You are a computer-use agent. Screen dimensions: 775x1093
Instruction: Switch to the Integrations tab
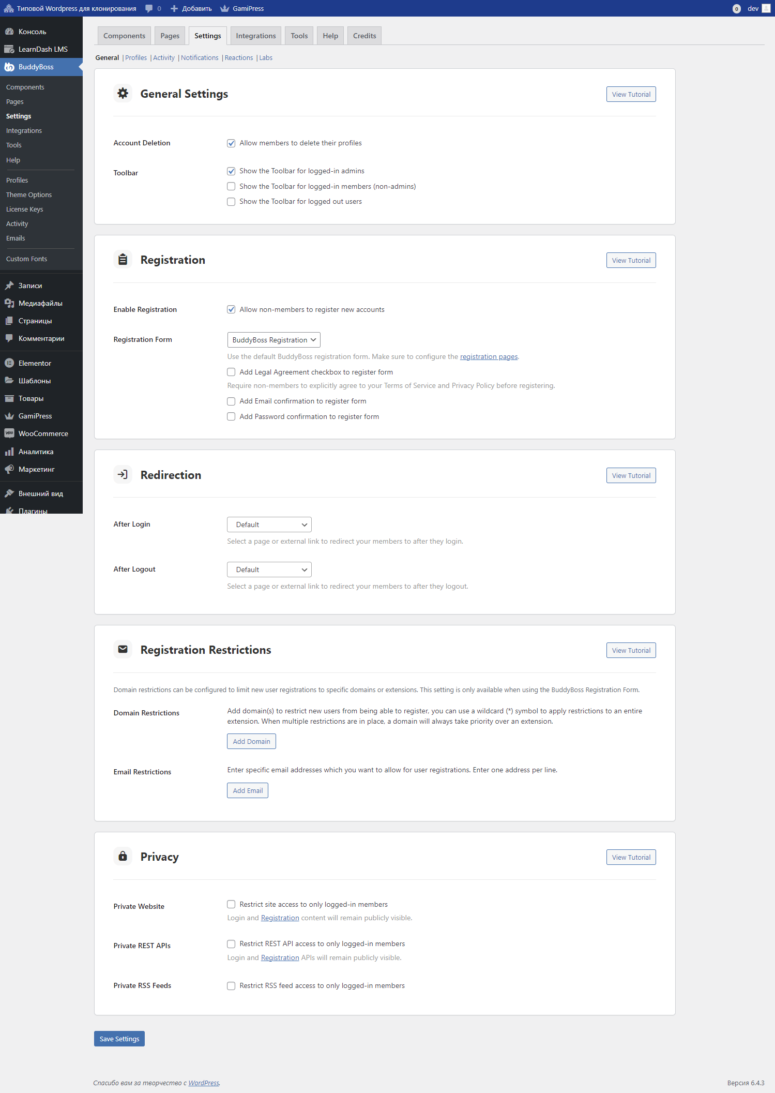point(256,36)
